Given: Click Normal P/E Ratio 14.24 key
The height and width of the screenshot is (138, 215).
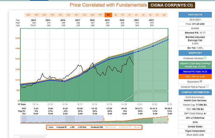Looking at the screenshot, I should 195,72.
